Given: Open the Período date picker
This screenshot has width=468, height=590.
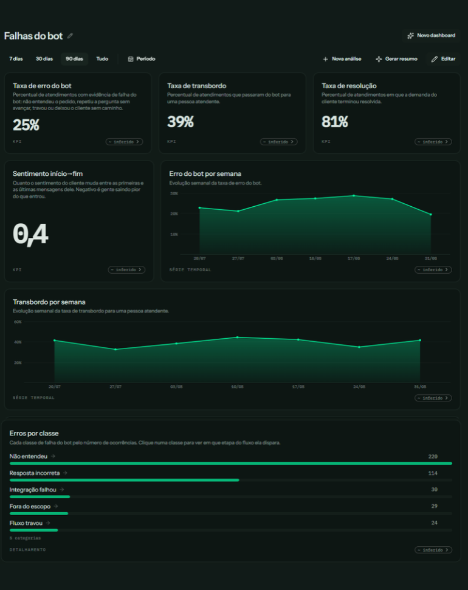Looking at the screenshot, I should click(x=142, y=59).
